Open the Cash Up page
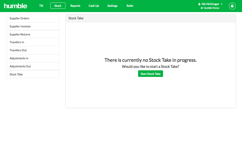The width and height of the screenshot is (242, 149). [94, 6]
